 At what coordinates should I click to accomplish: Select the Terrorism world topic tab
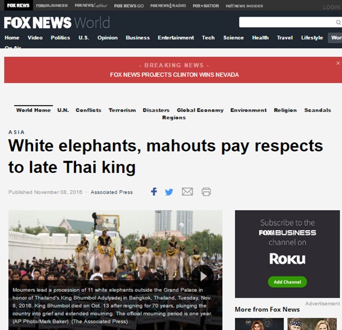click(x=122, y=110)
